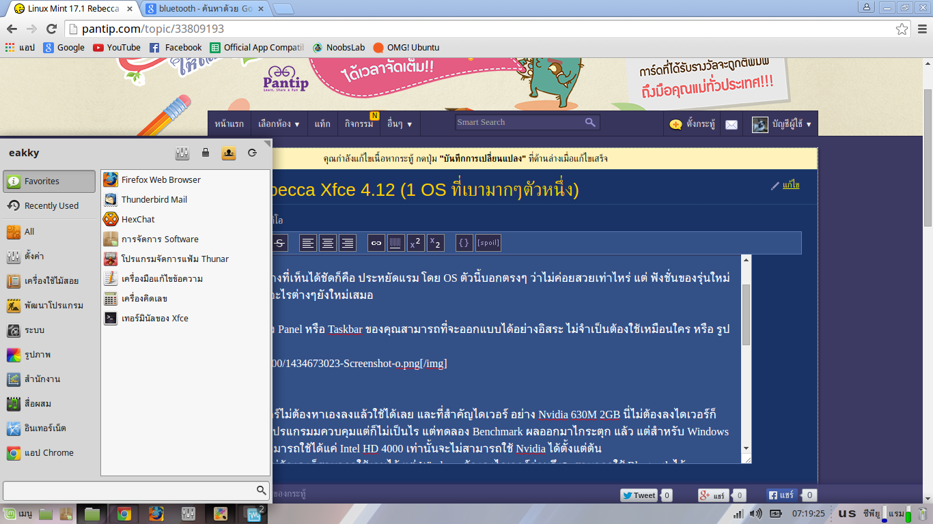Screen dimensions: 933x524
Task: Apply superscript formatting x²
Action: click(415, 243)
